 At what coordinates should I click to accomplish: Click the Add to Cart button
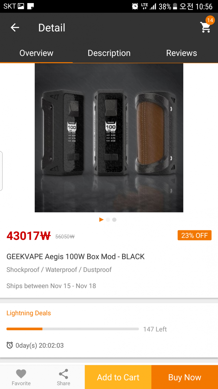tap(118, 377)
